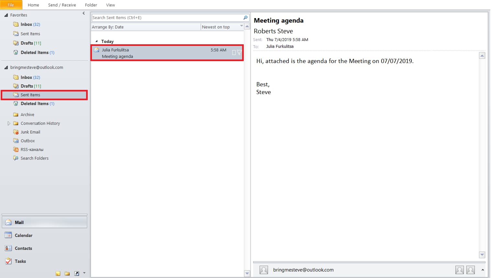Viewport: 492px width, 278px height.
Task: Collapse the bringmesteve@outlook.com folder tree
Action: tap(6, 68)
